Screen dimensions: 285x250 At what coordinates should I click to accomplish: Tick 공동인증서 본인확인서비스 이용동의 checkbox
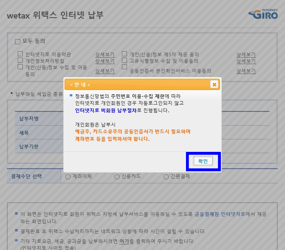click(124, 67)
